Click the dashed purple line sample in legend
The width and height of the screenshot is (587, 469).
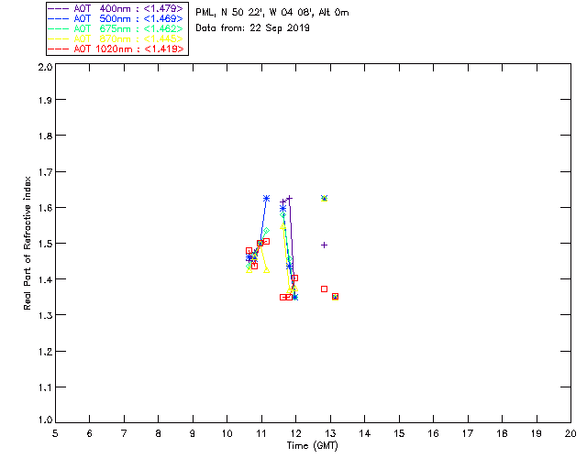coord(59,8)
